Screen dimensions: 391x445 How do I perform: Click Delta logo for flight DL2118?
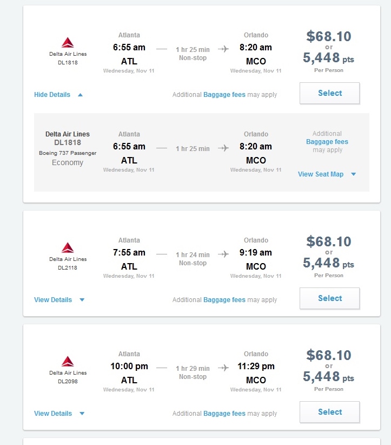click(x=68, y=247)
